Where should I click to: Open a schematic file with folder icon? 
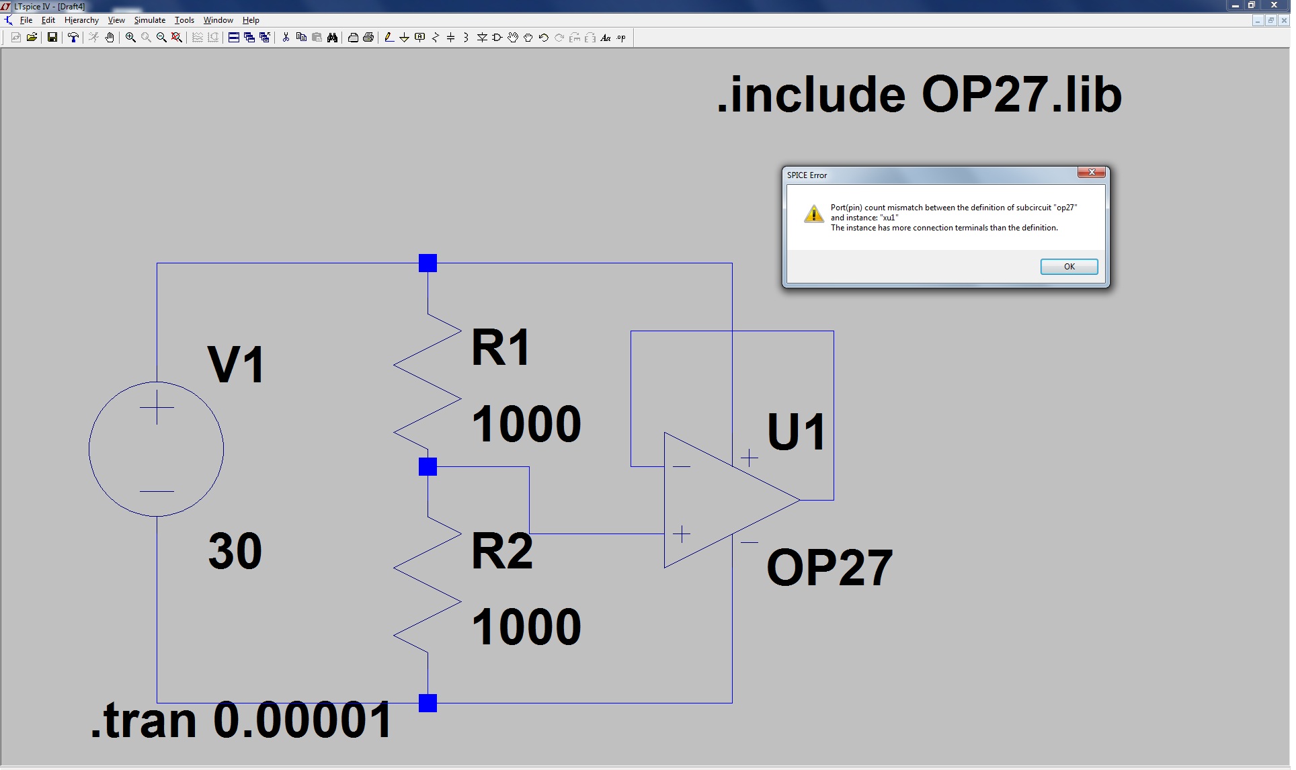pyautogui.click(x=32, y=38)
